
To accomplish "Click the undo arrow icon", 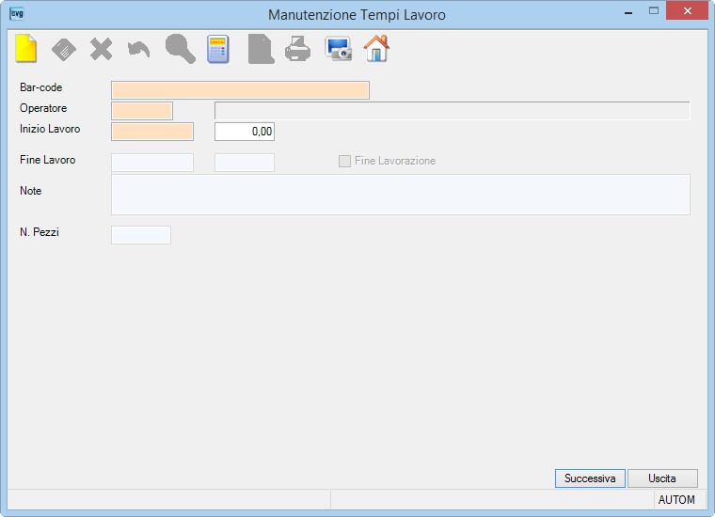I will click(x=138, y=50).
